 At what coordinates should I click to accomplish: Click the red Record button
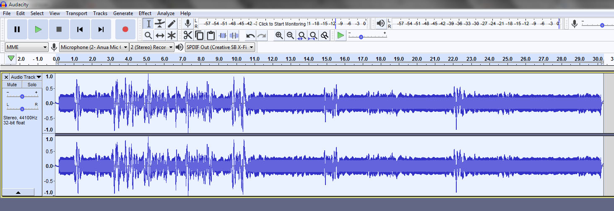125,29
